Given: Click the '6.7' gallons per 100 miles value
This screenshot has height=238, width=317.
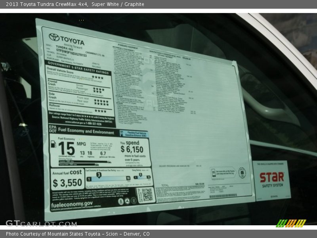Looking at the screenshot, I should (x=103, y=154).
